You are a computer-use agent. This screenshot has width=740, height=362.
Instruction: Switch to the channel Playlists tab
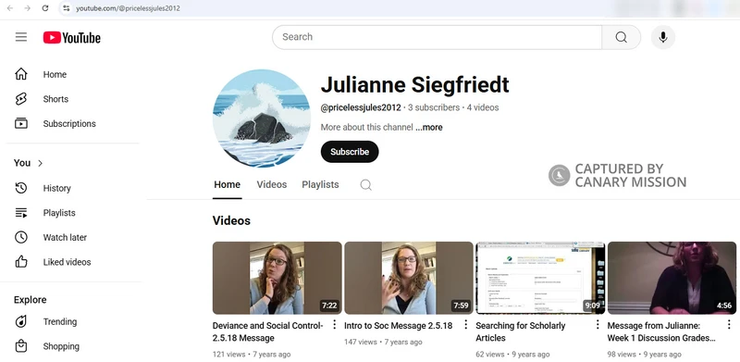pos(320,185)
